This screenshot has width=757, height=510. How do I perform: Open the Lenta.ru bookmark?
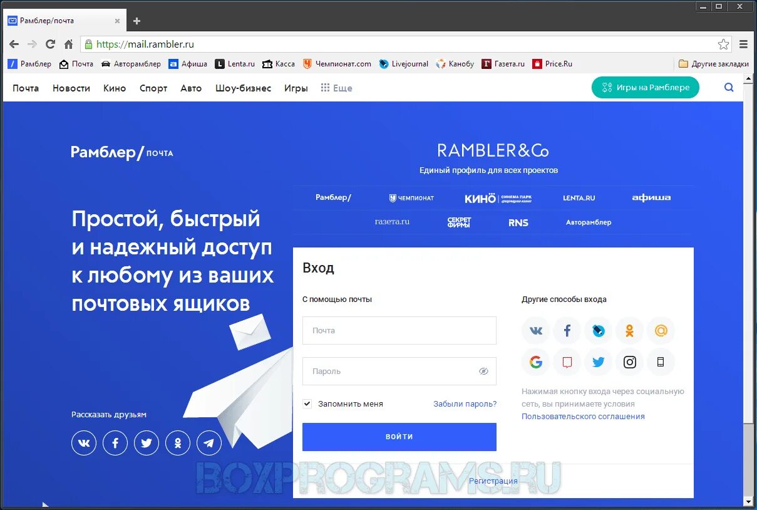click(235, 64)
